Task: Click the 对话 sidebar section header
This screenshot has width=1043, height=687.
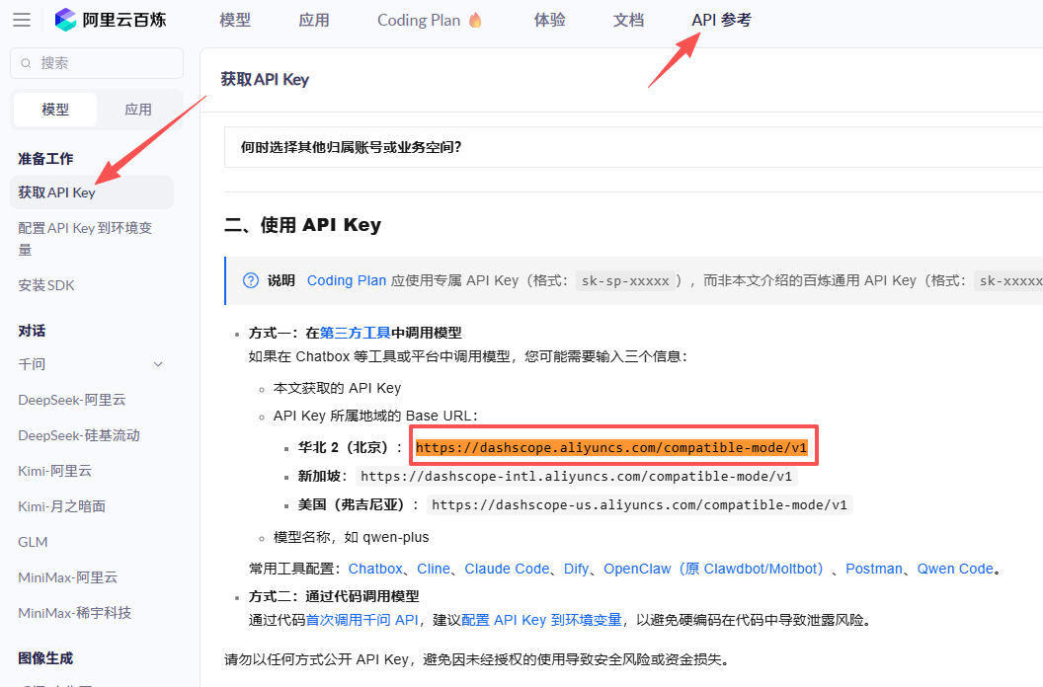Action: point(32,331)
